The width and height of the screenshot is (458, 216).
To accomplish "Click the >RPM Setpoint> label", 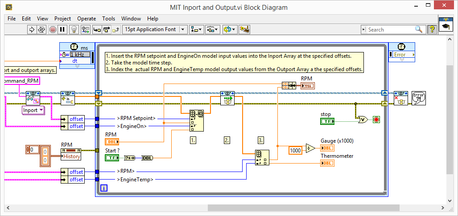I will click(136, 118).
